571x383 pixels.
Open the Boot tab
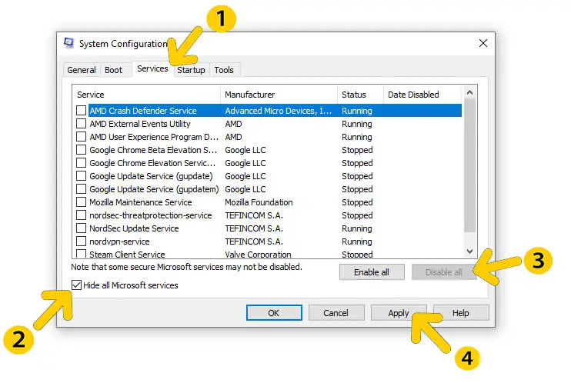point(113,70)
